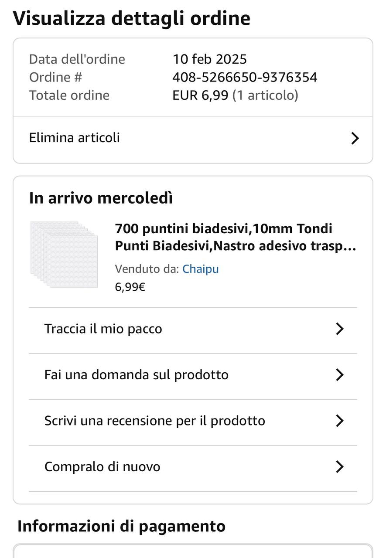
Task: Open the Elimina articoli option
Action: tap(193, 138)
